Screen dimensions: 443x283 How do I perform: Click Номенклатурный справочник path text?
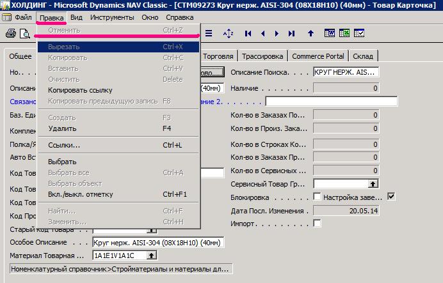[120, 269]
